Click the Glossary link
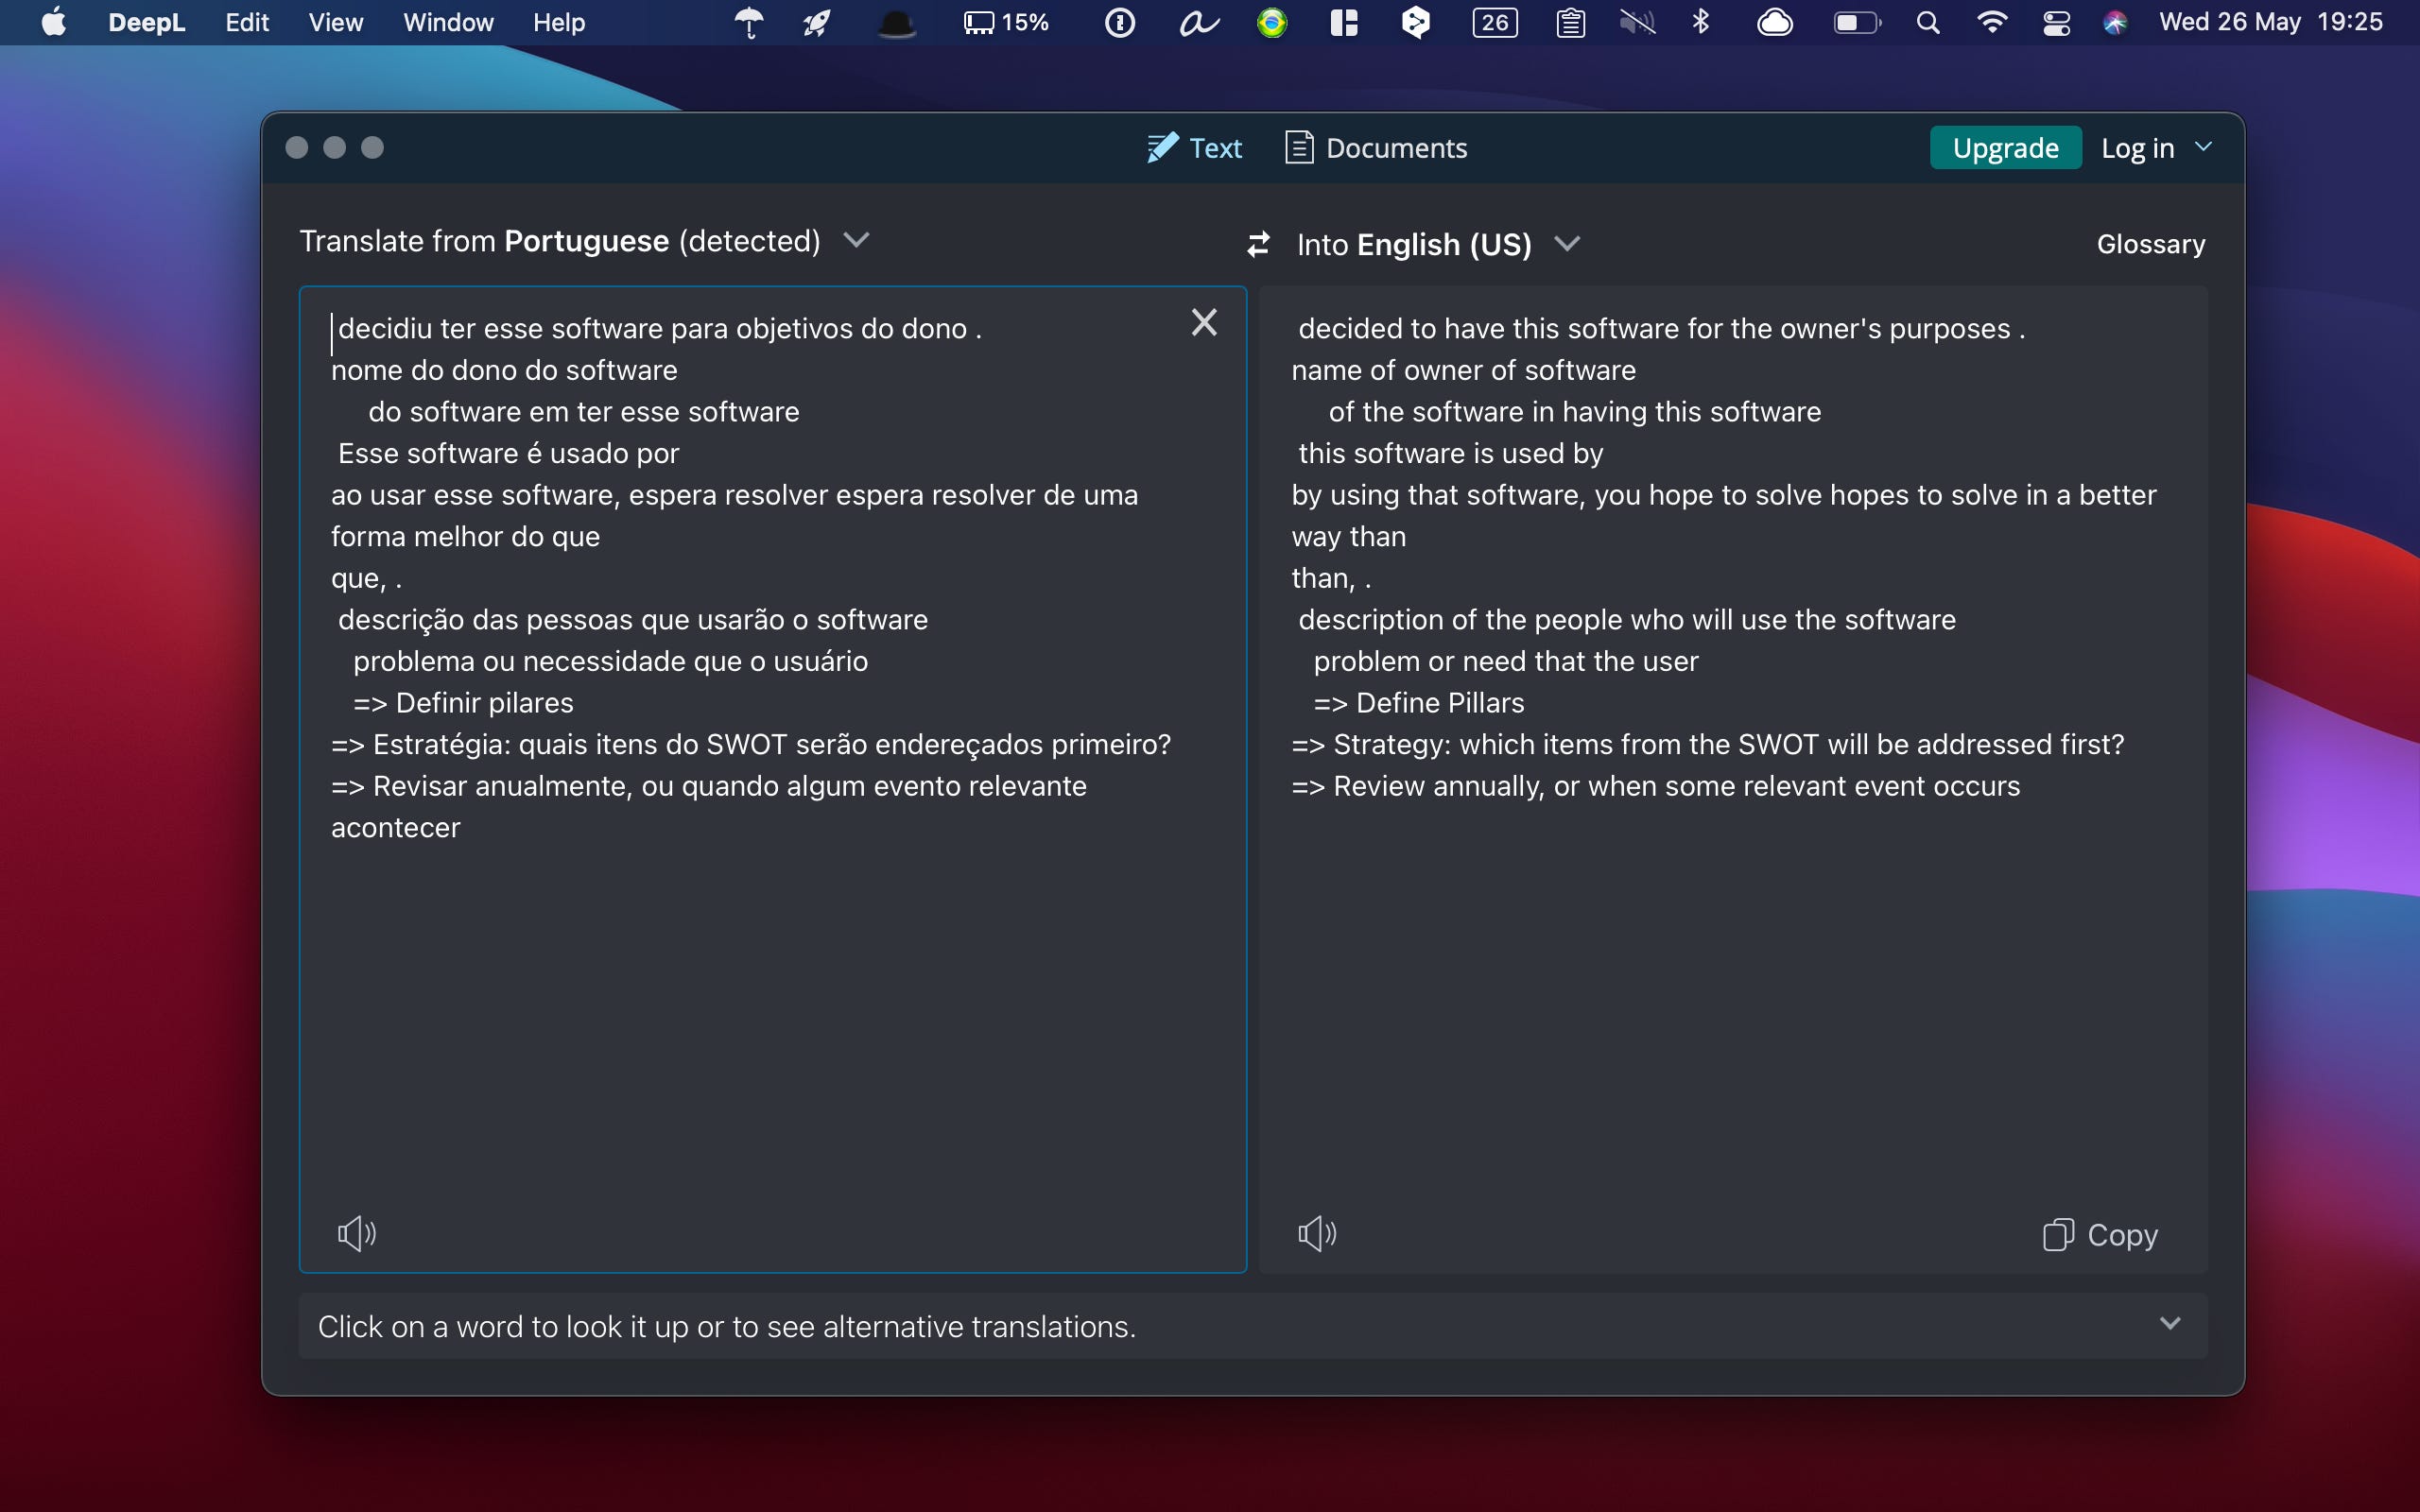The height and width of the screenshot is (1512, 2420). (2152, 244)
